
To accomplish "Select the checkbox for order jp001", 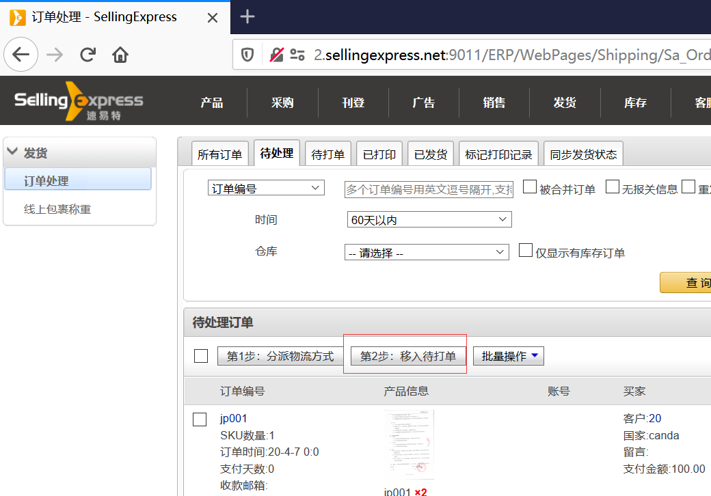I will tap(200, 419).
